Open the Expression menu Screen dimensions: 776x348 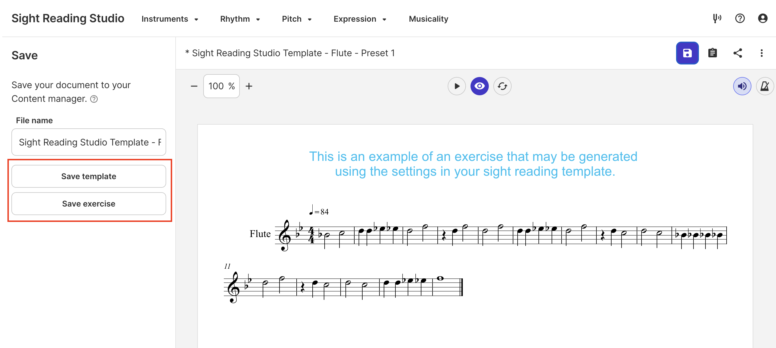click(360, 19)
